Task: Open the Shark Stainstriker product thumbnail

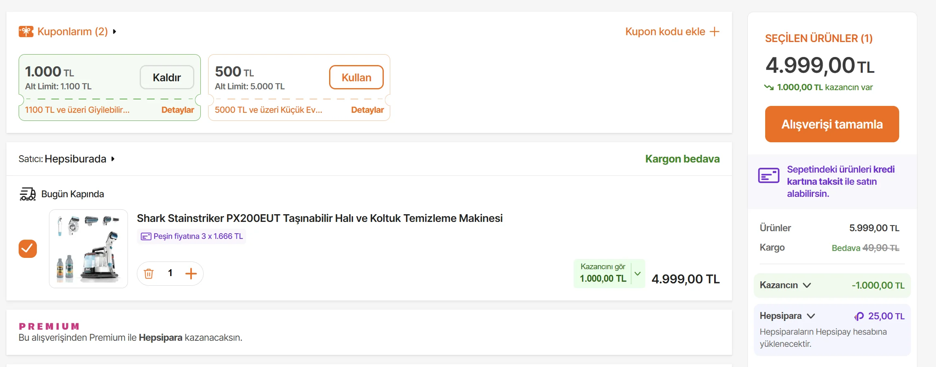Action: click(x=88, y=249)
